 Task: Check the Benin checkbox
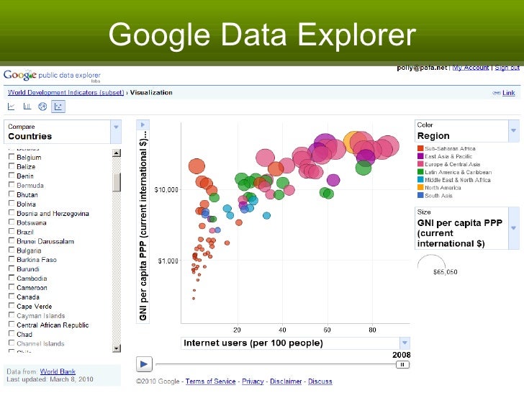[x=12, y=176]
